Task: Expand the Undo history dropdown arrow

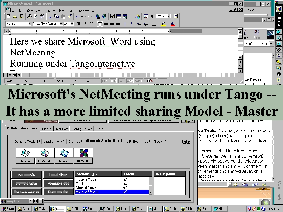Action: [x=82, y=17]
